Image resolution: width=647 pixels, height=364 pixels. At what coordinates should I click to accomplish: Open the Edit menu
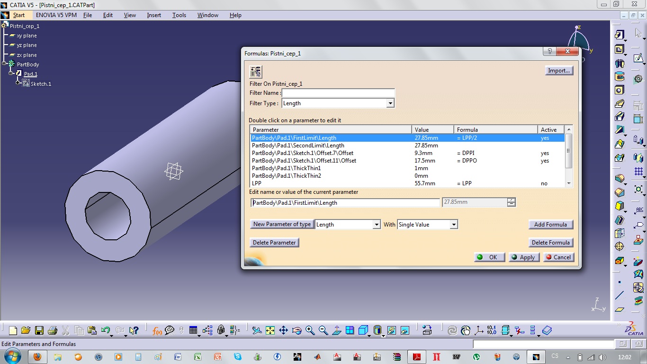pos(108,15)
